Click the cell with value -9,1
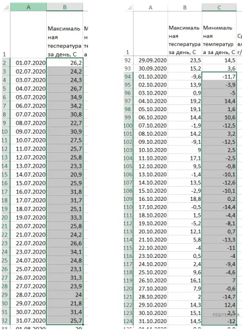Viewport: 242px width, 331px height. click(x=185, y=142)
